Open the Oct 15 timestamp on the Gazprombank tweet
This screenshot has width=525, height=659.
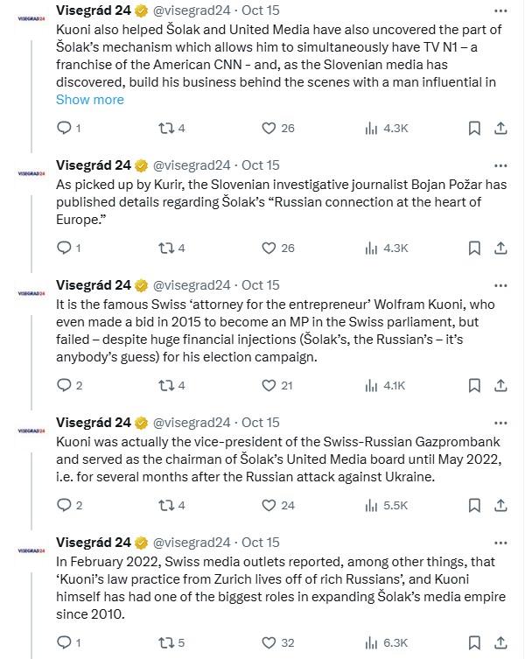pos(260,422)
